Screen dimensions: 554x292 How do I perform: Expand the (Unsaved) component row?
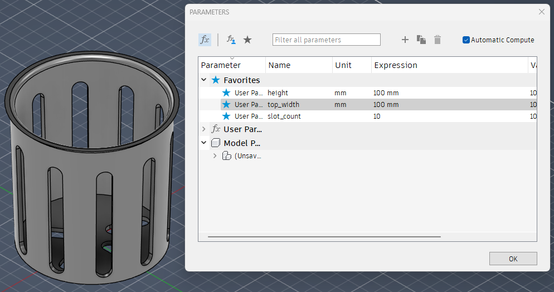(x=215, y=155)
